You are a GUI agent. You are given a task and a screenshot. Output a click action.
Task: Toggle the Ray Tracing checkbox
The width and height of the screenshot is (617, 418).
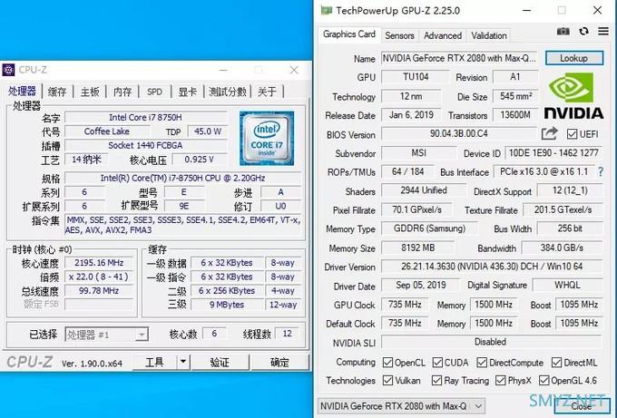(436, 380)
